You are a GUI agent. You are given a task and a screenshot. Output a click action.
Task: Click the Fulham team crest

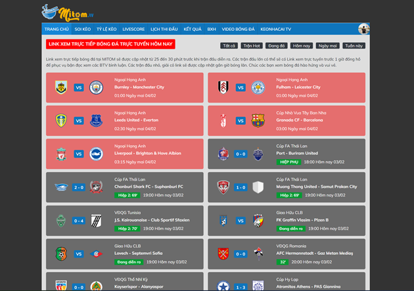point(223,87)
